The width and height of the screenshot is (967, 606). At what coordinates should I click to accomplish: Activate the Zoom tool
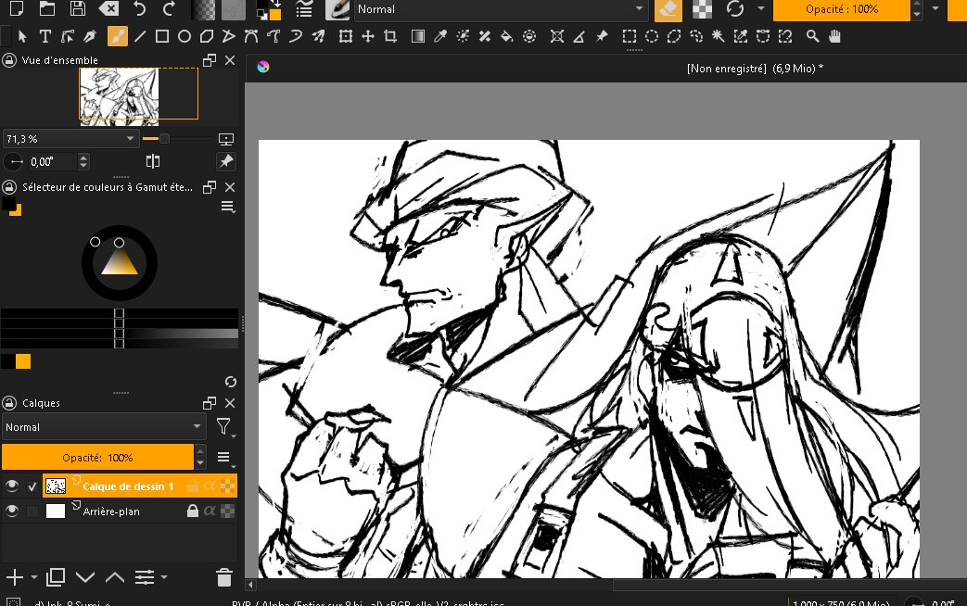coord(812,36)
